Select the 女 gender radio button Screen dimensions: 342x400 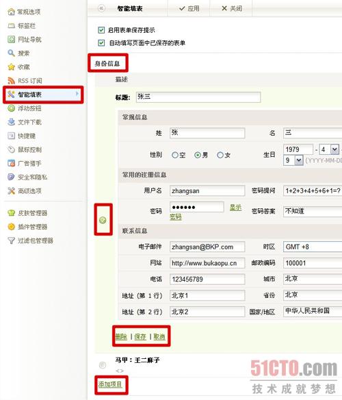tap(220, 155)
